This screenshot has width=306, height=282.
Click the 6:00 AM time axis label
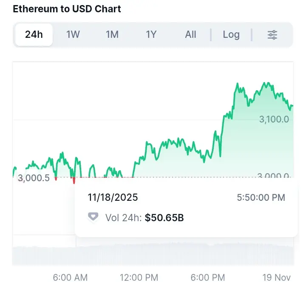point(70,277)
